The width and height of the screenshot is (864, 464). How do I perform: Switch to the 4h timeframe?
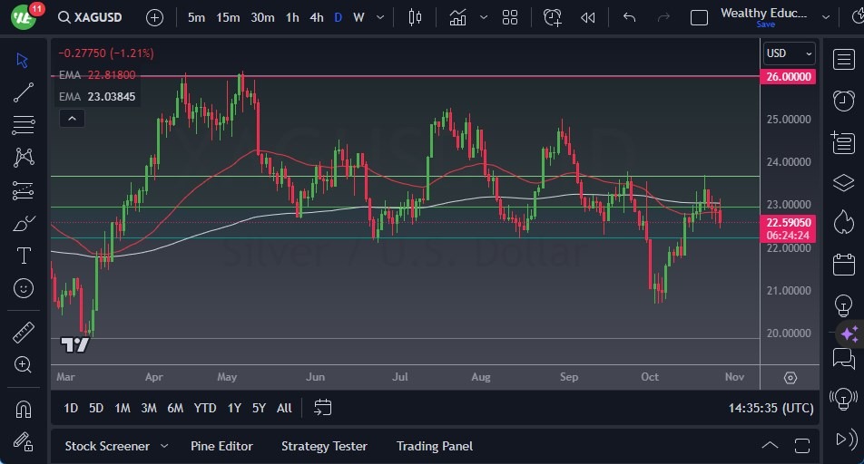pyautogui.click(x=316, y=17)
